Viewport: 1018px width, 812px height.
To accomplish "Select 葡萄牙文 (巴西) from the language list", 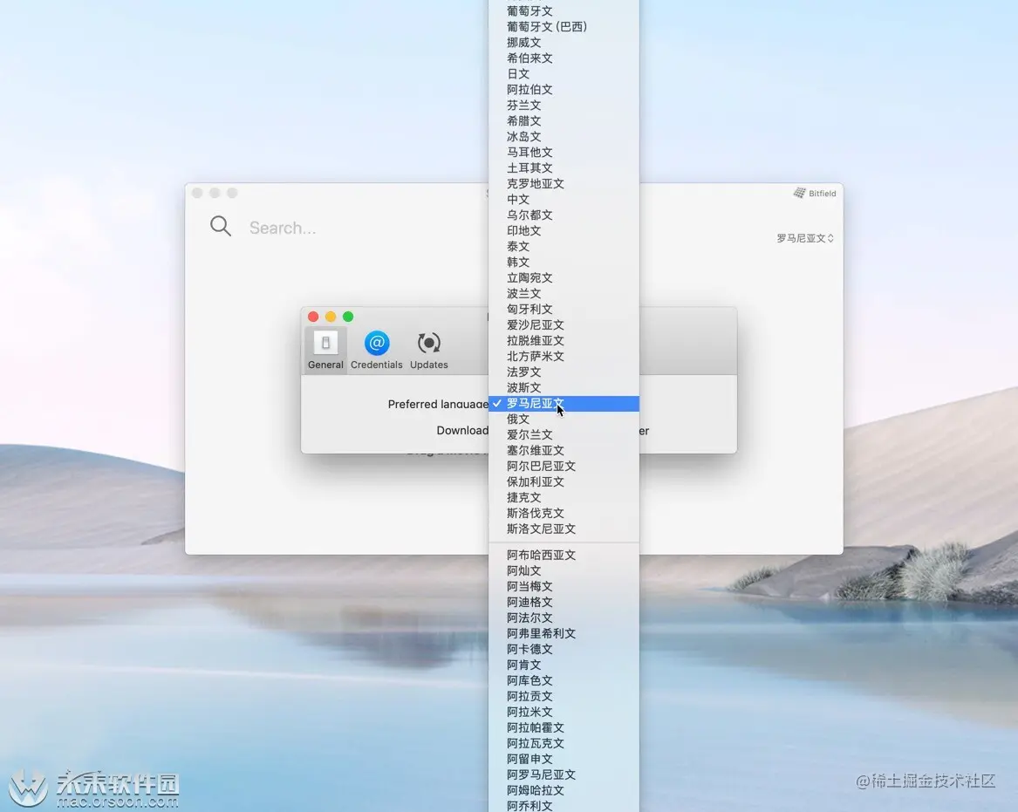I will (564, 27).
